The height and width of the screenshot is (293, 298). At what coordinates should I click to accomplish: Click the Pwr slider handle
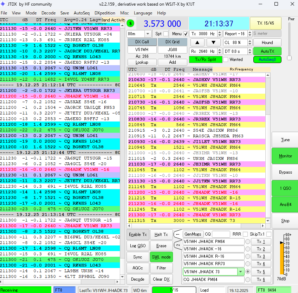click(x=290, y=58)
